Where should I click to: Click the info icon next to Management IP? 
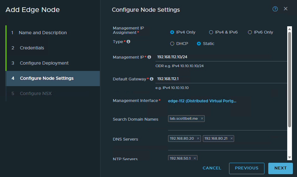(149, 57)
